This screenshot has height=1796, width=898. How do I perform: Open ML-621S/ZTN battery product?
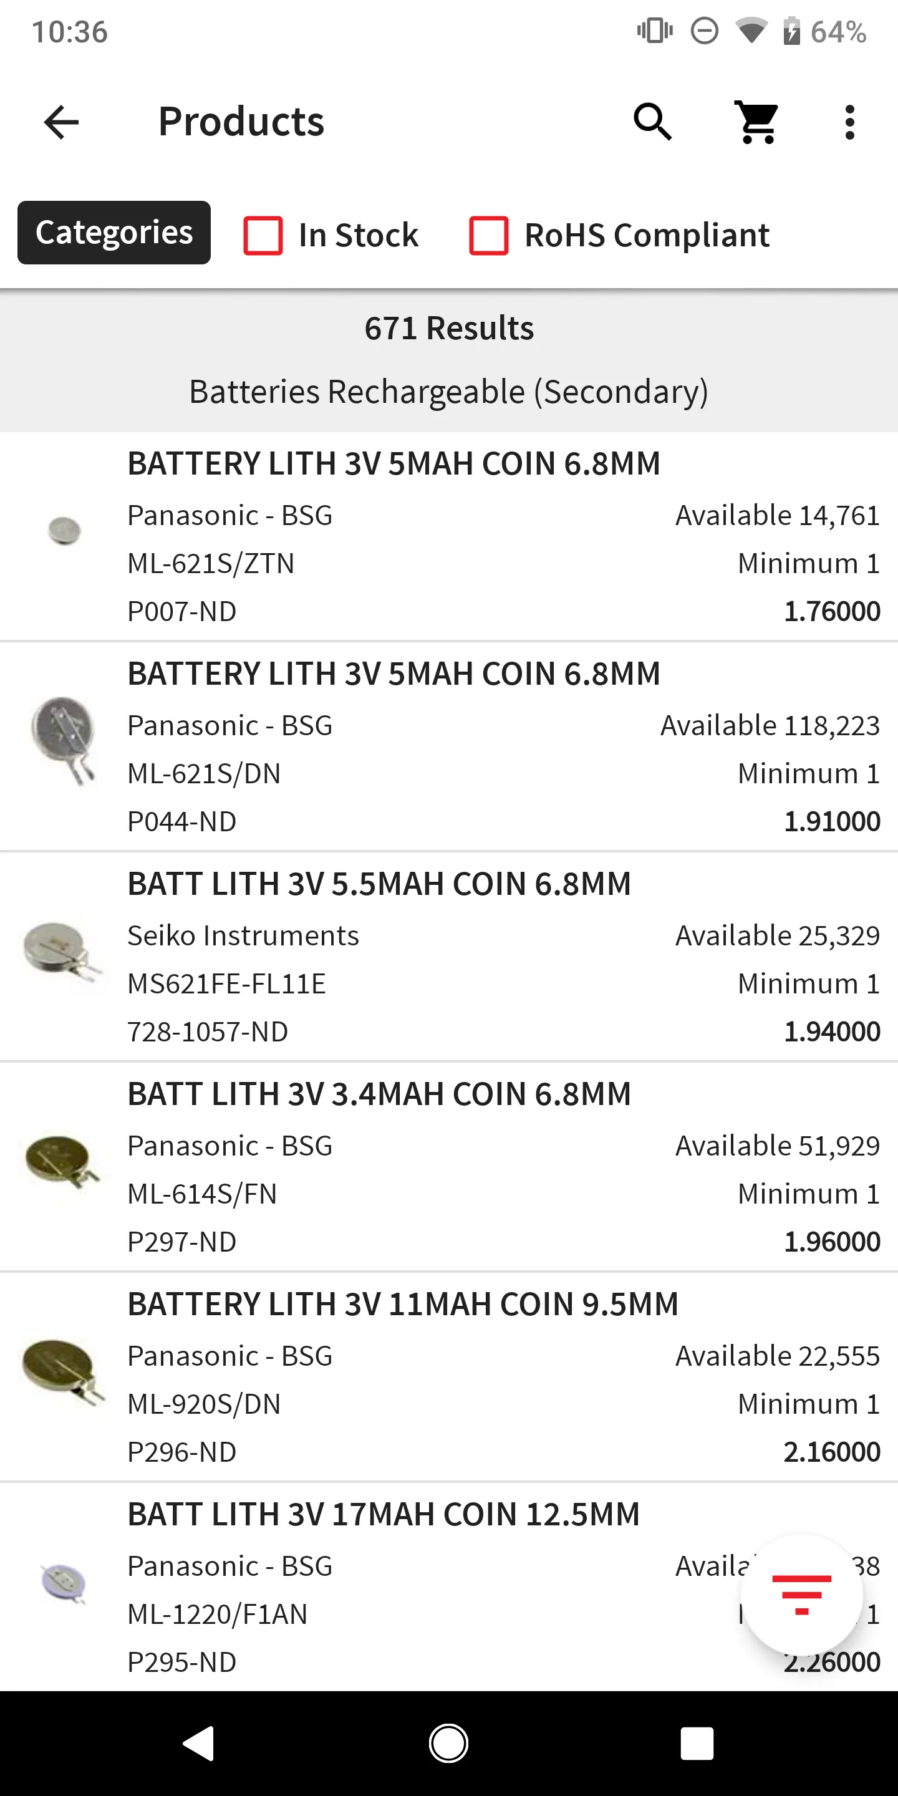(449, 536)
